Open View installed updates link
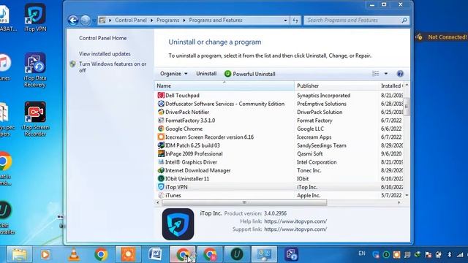The height and width of the screenshot is (263, 468). coord(105,53)
